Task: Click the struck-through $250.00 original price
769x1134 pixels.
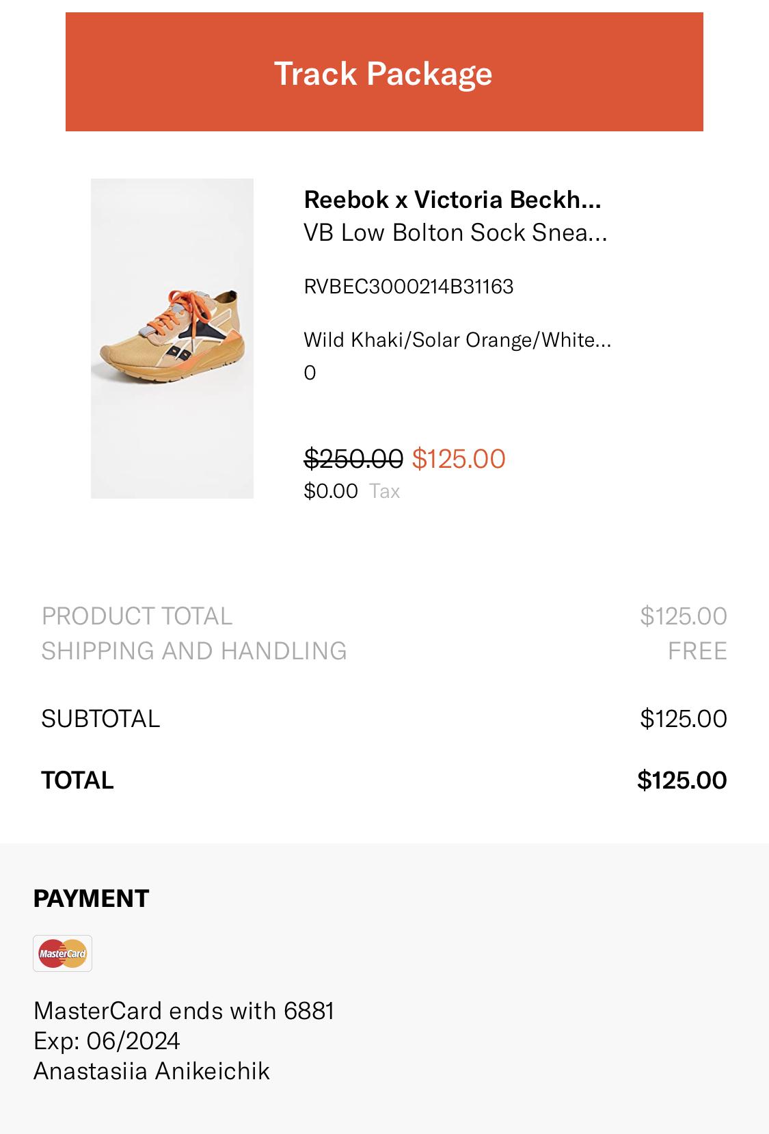Action: pos(353,458)
